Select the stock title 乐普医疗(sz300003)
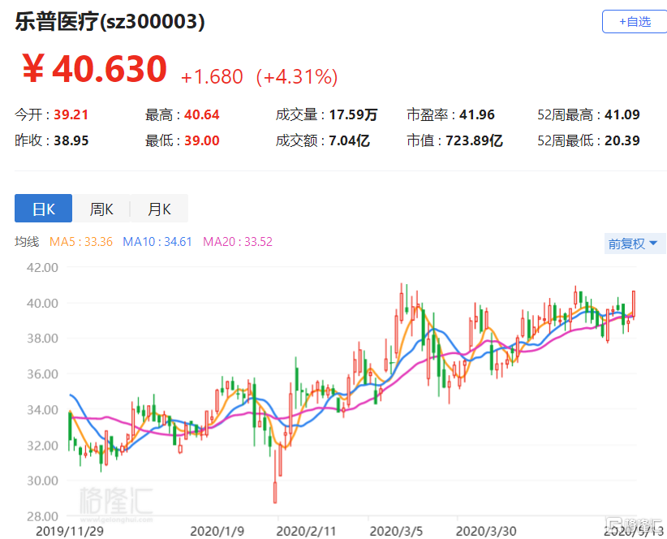 coord(110,21)
